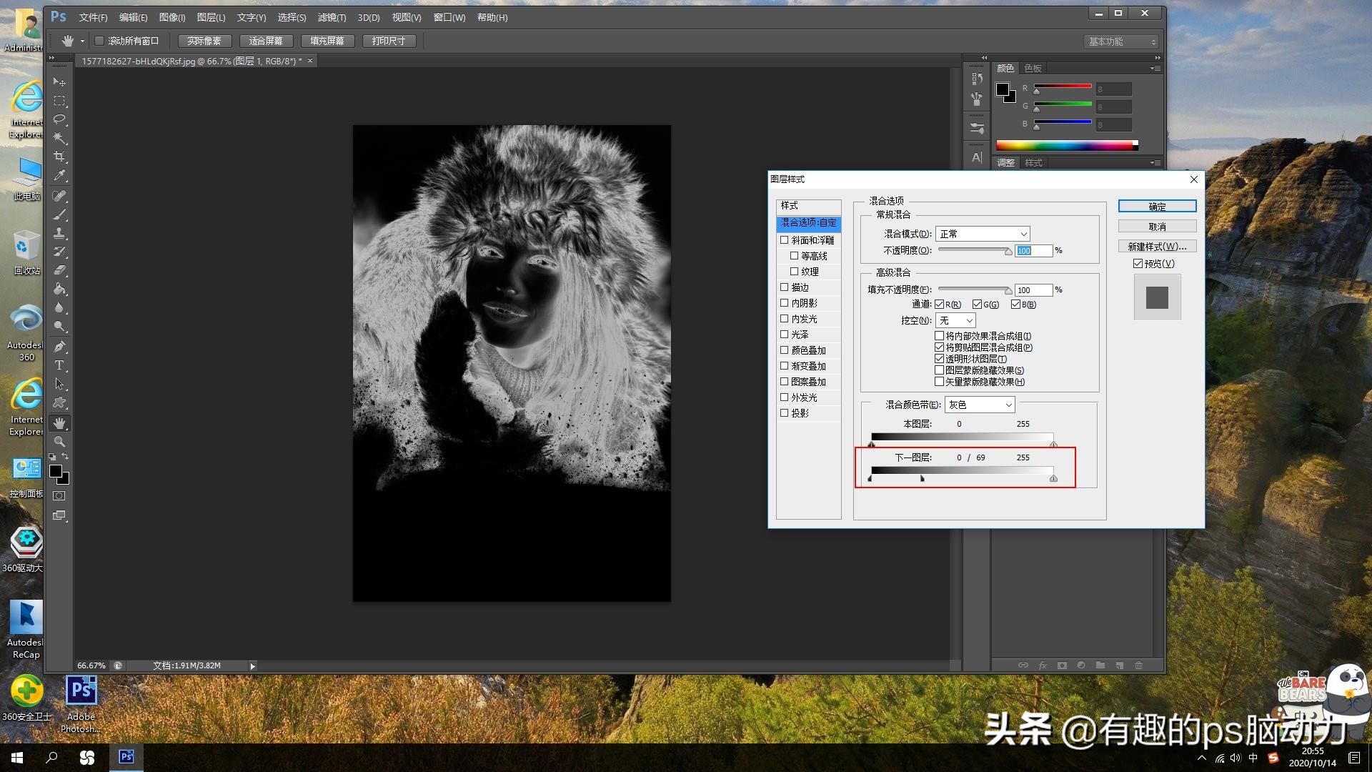Click the 新建样式 button
The width and height of the screenshot is (1372, 772).
coord(1157,247)
